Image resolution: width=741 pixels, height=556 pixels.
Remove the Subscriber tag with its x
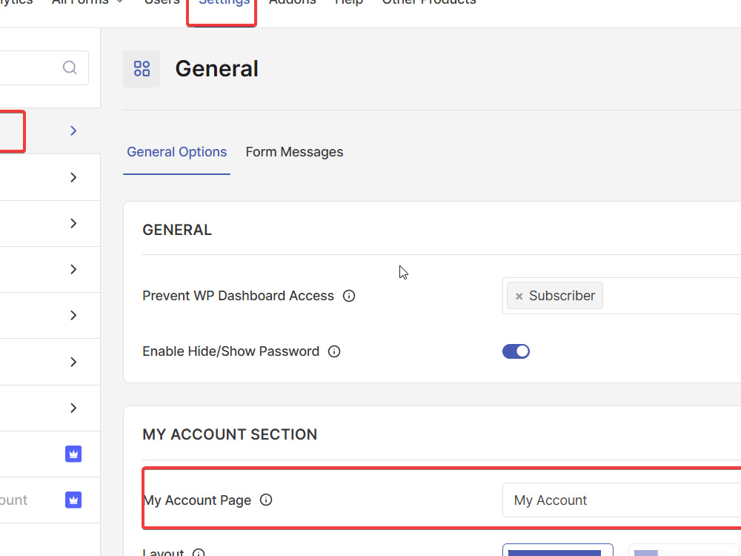click(519, 296)
